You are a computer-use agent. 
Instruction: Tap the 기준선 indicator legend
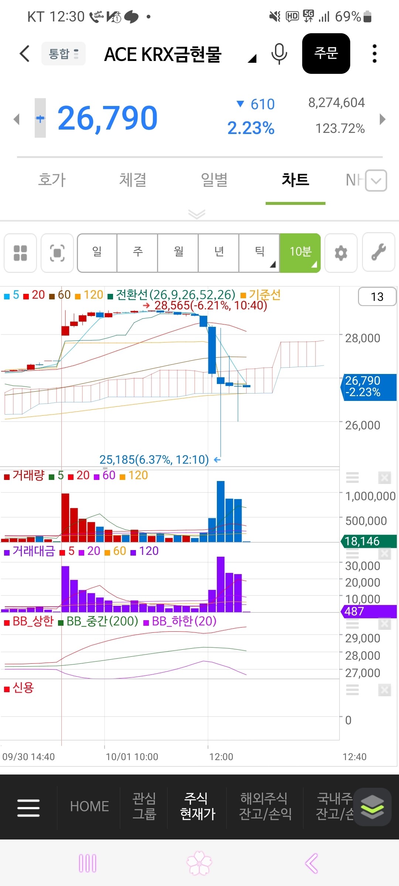pos(261,295)
